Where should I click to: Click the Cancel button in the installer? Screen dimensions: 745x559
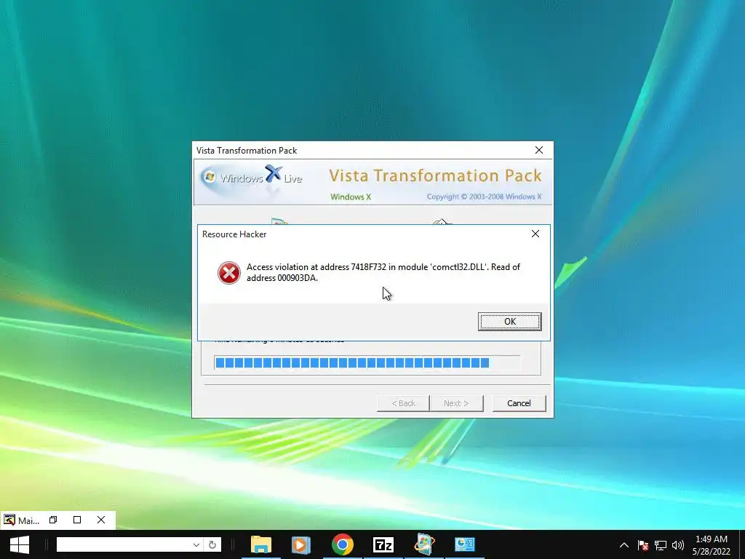point(519,403)
